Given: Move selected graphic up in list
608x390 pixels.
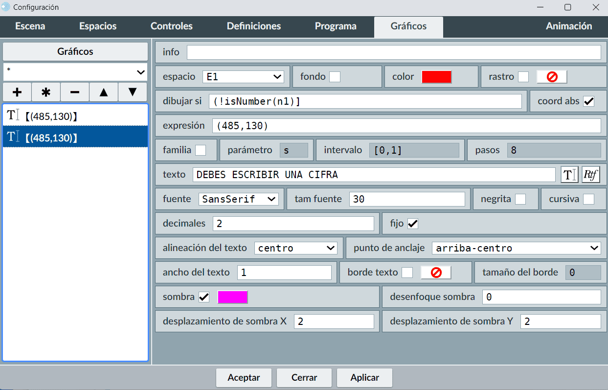Looking at the screenshot, I should [x=103, y=92].
